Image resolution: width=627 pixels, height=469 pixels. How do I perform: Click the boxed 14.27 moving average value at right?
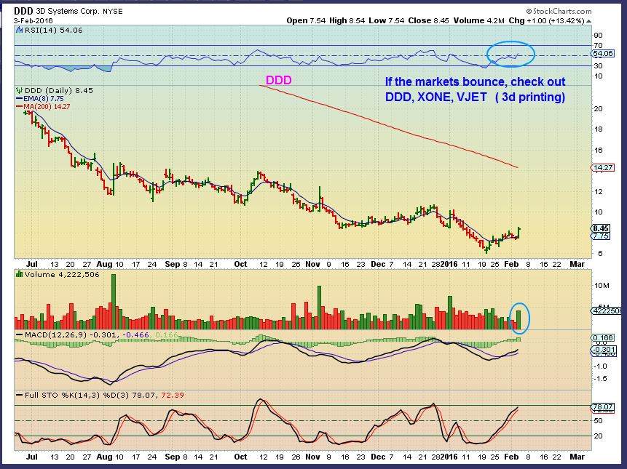[603, 168]
